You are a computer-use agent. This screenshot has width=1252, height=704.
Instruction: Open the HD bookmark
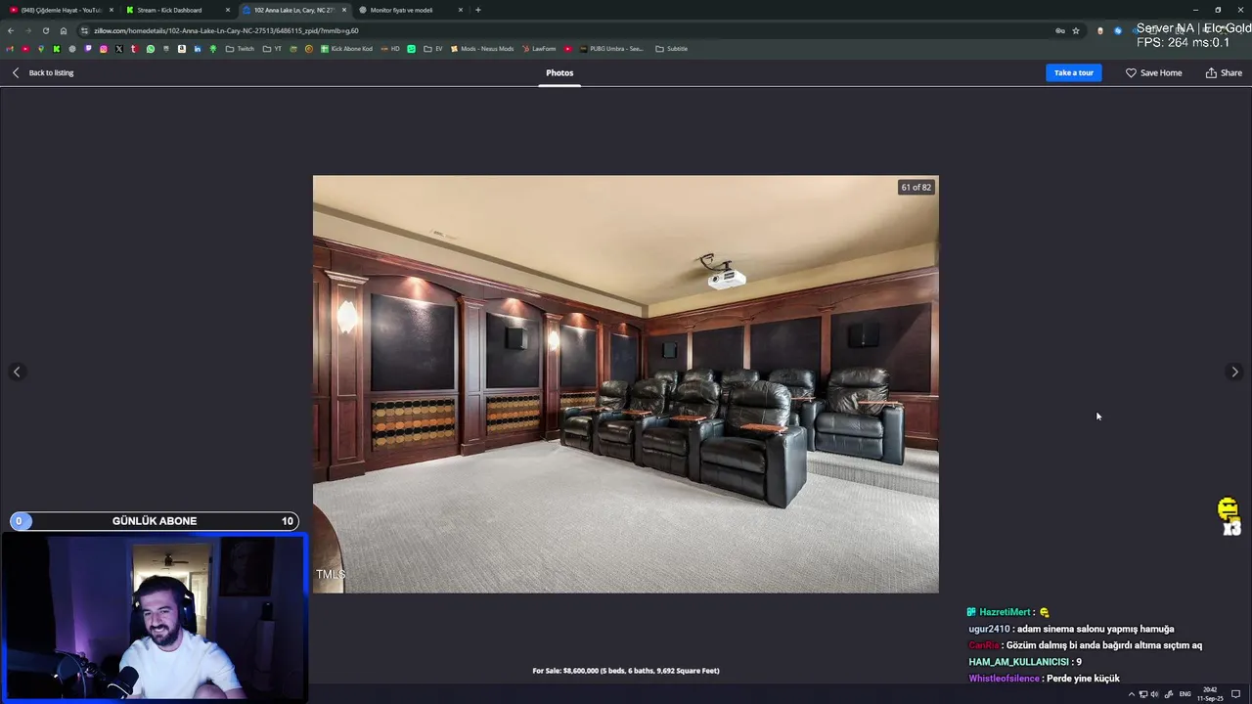coord(390,49)
